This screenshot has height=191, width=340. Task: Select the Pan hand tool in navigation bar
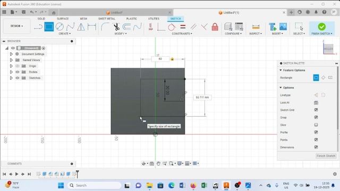(158, 163)
